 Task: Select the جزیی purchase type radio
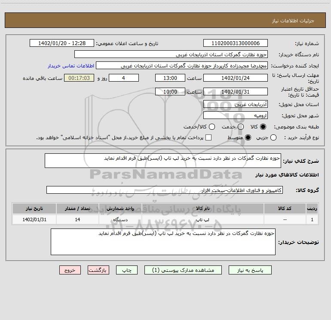[273, 137]
